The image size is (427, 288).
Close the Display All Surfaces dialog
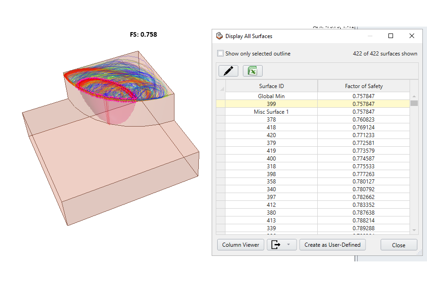click(399, 245)
